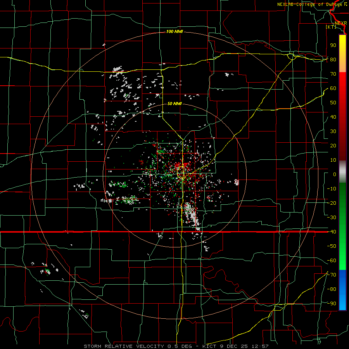Viewport: 349px width, 349px height.
Task: Select the 30 value on the velocity scale
Action: (x=333, y=131)
